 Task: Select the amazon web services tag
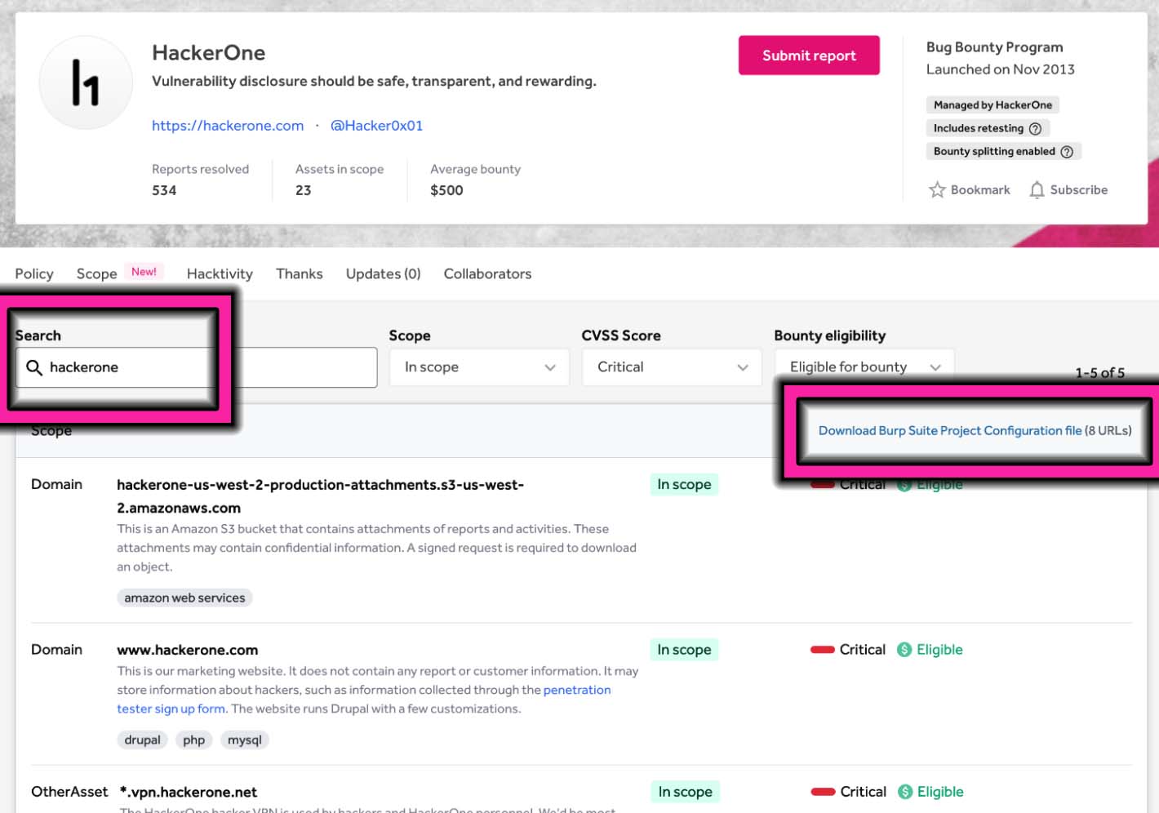pyautogui.click(x=184, y=598)
